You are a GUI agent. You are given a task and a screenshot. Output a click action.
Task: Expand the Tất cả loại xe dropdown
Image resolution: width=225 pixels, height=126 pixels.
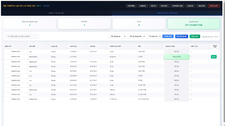(x=117, y=36)
